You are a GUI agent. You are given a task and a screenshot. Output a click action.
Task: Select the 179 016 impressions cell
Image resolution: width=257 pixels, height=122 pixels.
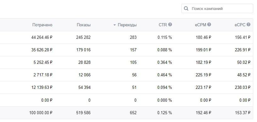point(83,50)
